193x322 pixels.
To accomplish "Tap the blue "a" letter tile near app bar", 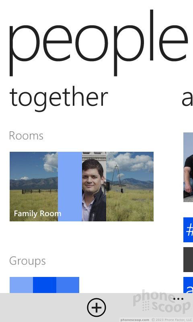I will 188,285.
